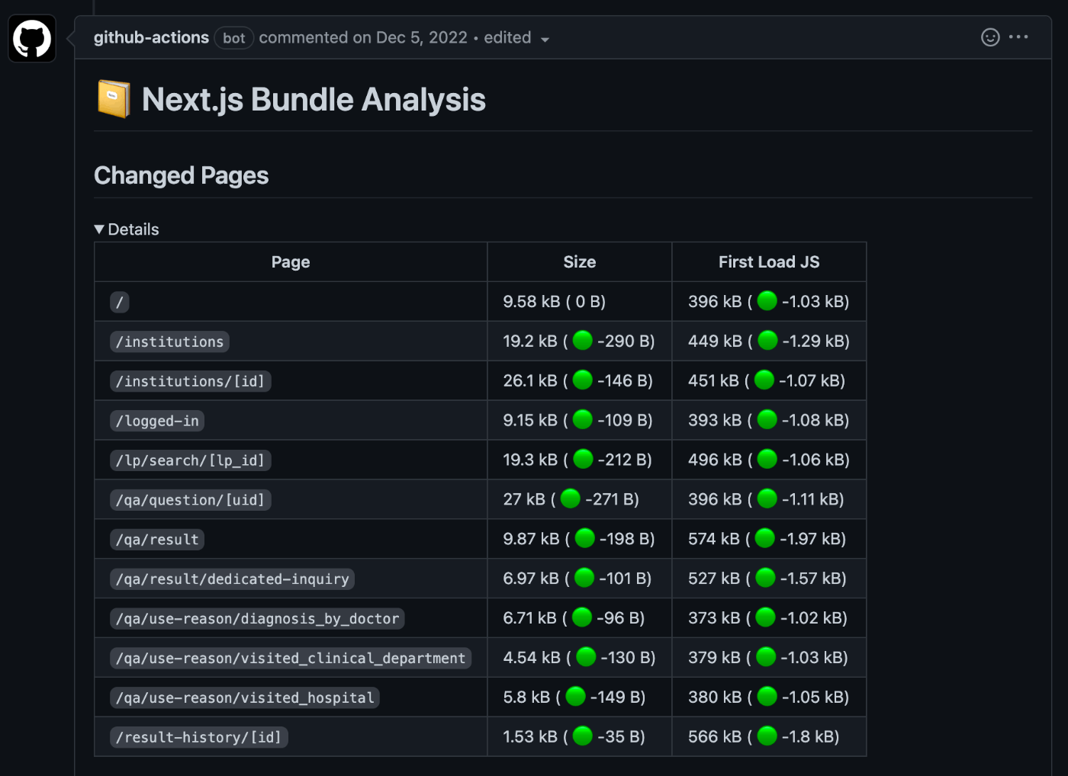Image resolution: width=1068 pixels, height=776 pixels.
Task: Click the /qa/use-reason/visited_clinical_department cell
Action: 291,659
